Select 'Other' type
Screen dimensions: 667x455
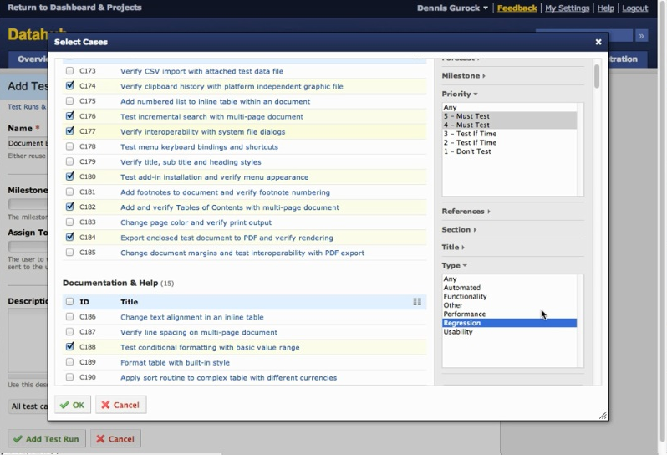click(x=510, y=305)
